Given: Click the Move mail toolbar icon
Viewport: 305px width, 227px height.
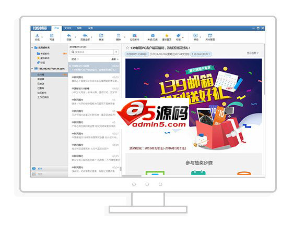Looking at the screenshot, I should tap(195, 36).
